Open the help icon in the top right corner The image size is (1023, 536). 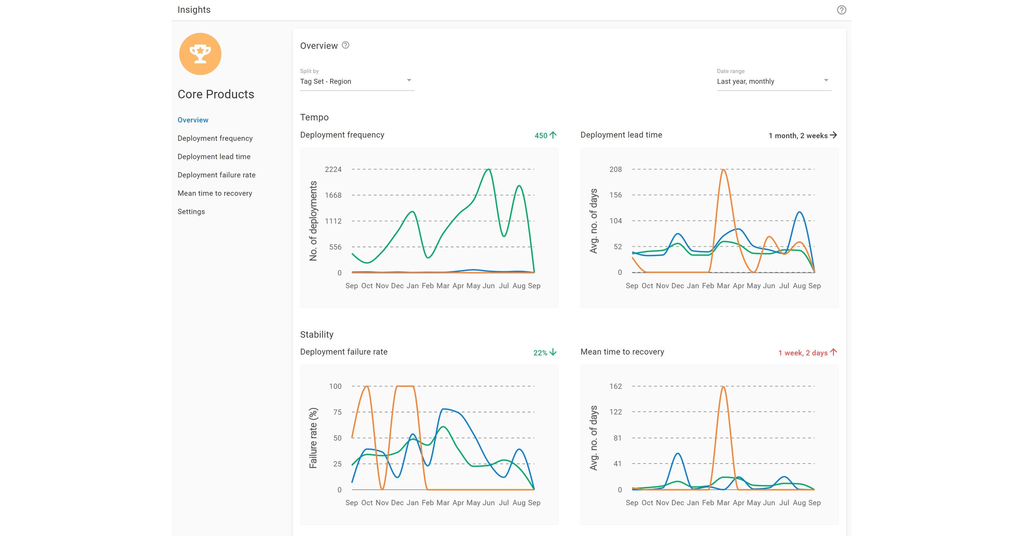pos(841,9)
